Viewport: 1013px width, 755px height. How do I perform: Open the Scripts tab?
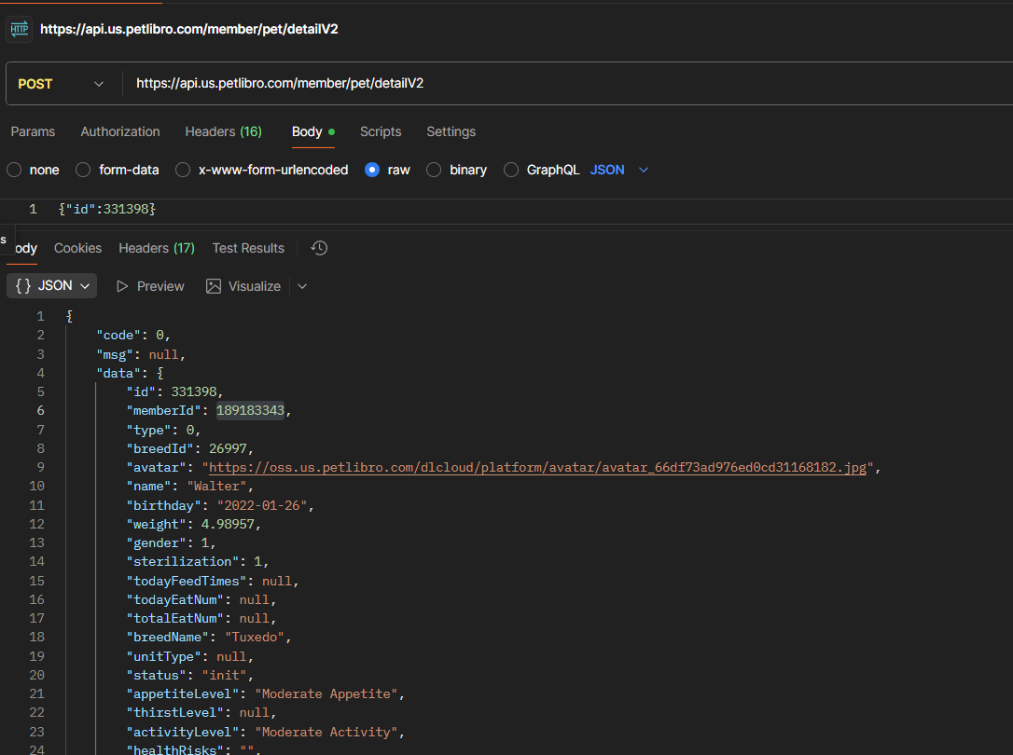pos(381,131)
